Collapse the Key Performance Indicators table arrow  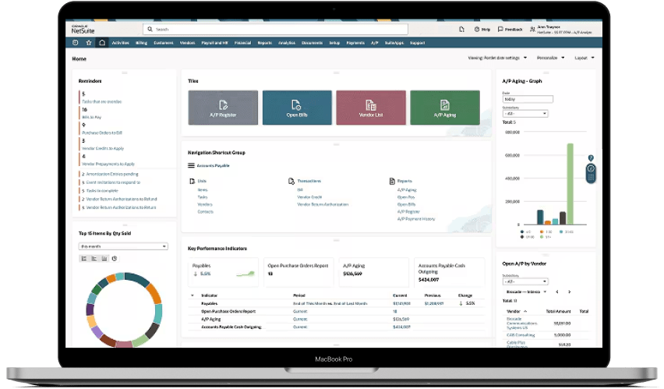pos(192,295)
